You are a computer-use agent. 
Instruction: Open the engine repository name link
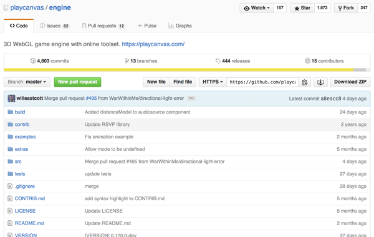coord(60,7)
